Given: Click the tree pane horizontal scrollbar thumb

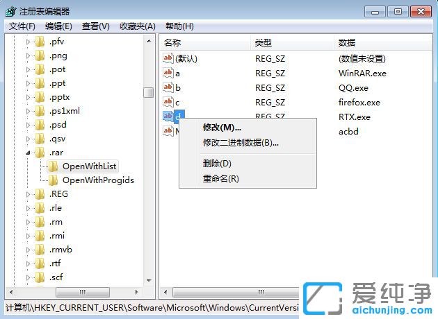Looking at the screenshot, I should tap(83, 292).
